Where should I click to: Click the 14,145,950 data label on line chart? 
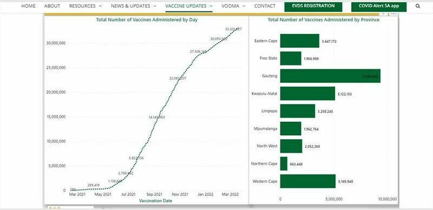click(156, 117)
